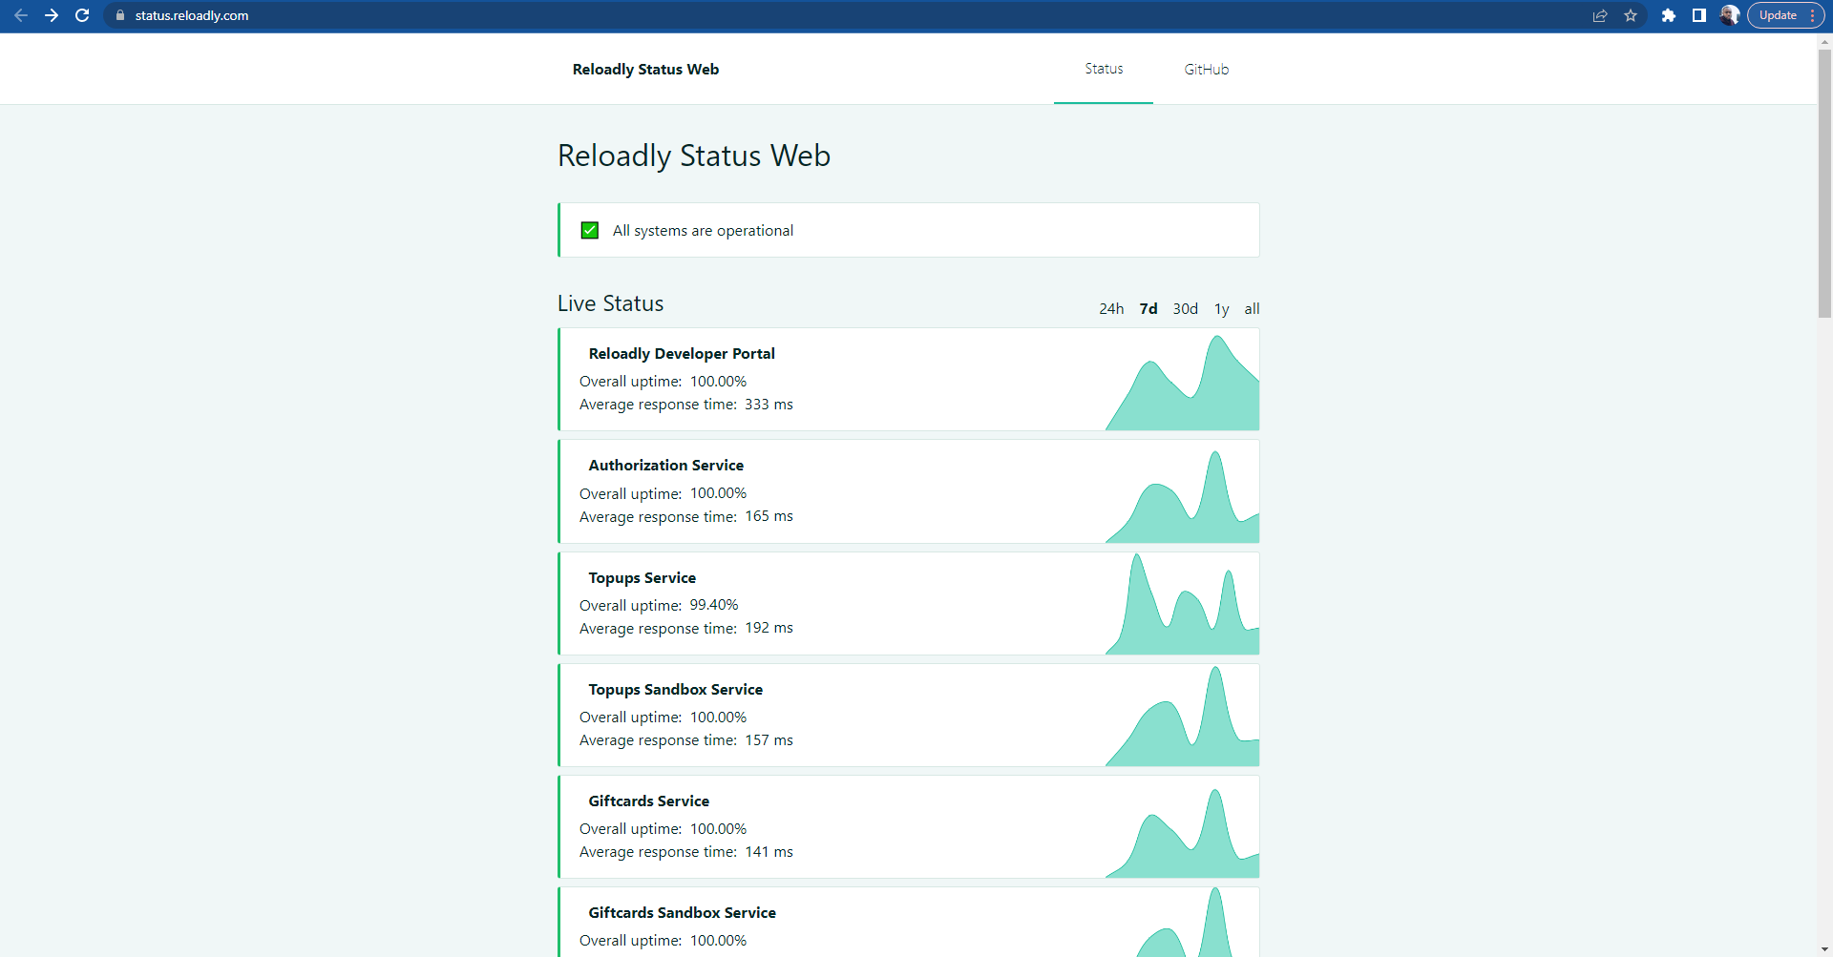Screen dimensions: 1833x957
Task: Click the Reloadly Status Web header link
Action: (x=645, y=69)
